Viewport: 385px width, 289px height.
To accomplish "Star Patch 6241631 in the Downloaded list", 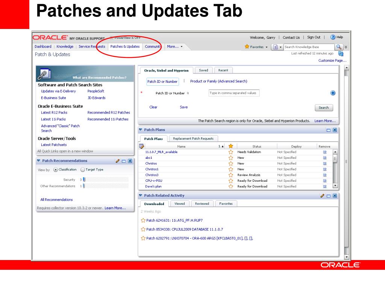I will pyautogui.click(x=143, y=220).
